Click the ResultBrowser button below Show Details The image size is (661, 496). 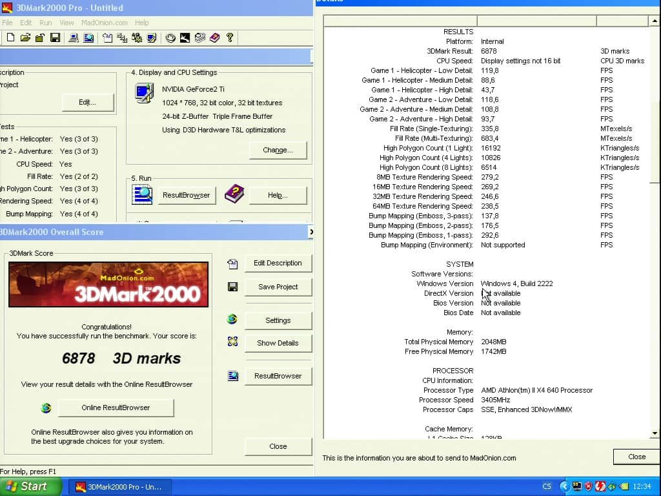[x=278, y=377]
